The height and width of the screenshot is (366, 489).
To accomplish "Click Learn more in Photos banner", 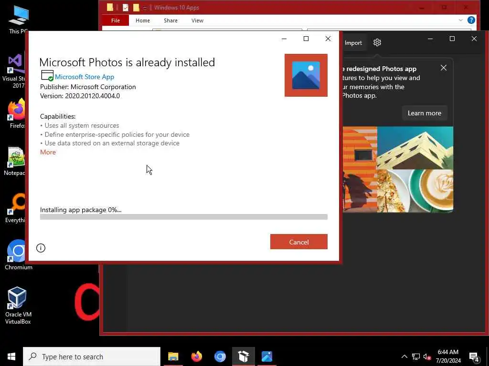I will 425,113.
